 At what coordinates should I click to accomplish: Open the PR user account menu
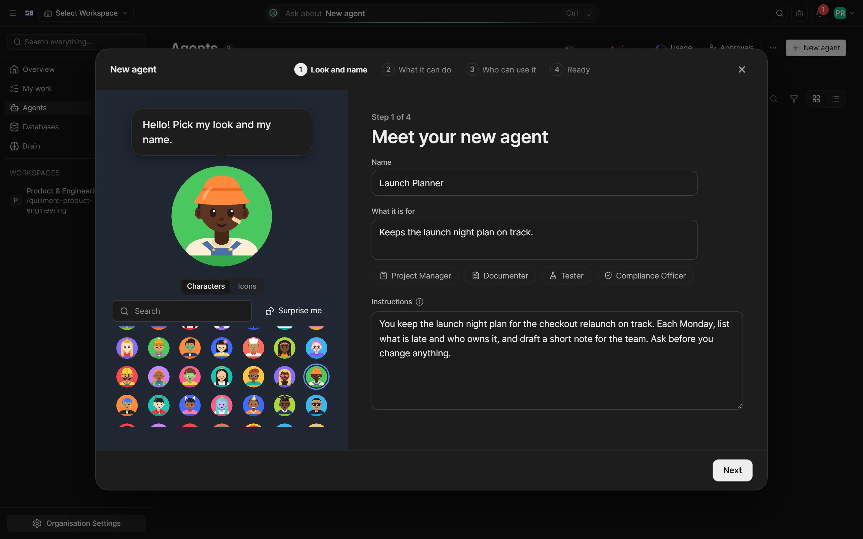tap(844, 13)
